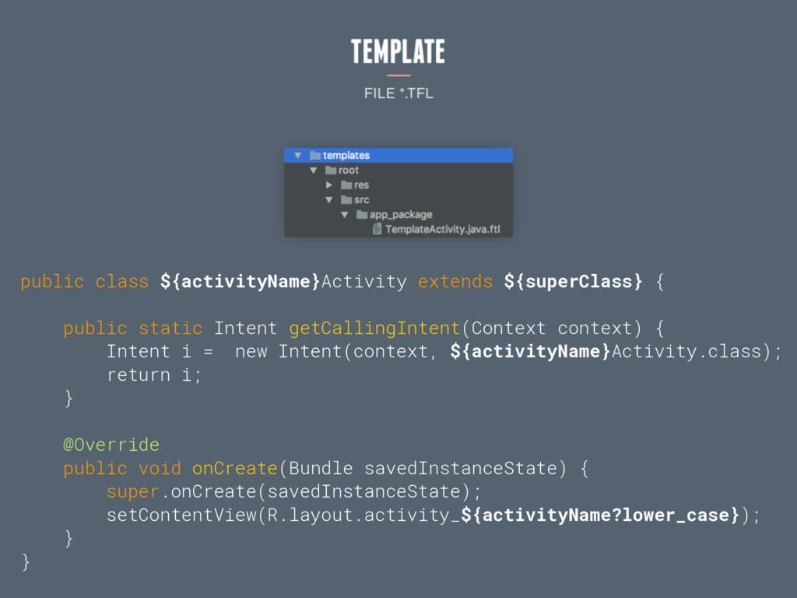Select the TemplateActivity.java.ftl file

pyautogui.click(x=443, y=230)
